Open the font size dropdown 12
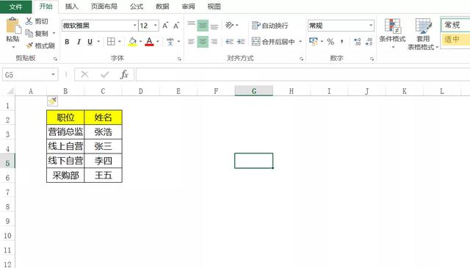Viewport: 470px width, 268px height. pos(155,26)
